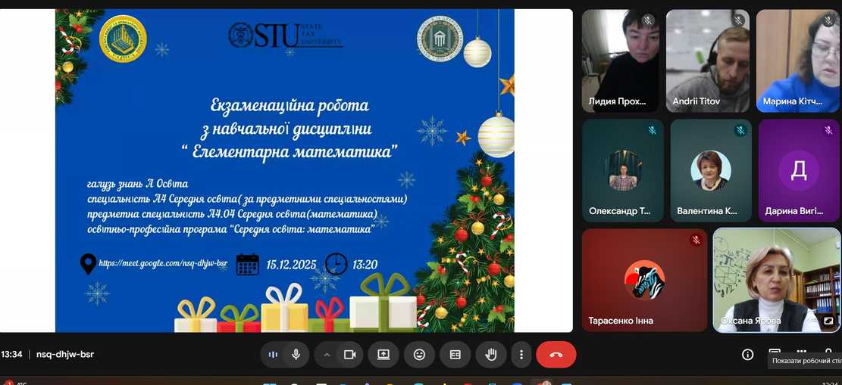Screen dimensions: 842x385
Task: Click the meeting code nsq-dhjw-bsr
Action: [x=65, y=354]
